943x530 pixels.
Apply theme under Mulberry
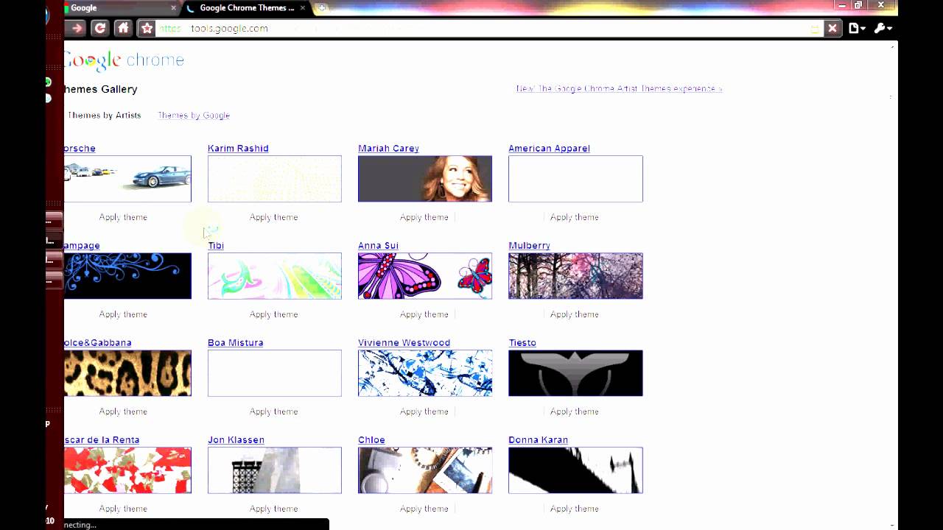(x=574, y=314)
